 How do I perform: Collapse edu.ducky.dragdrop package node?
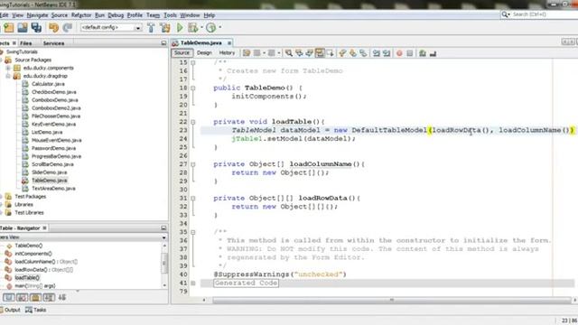tap(8, 76)
